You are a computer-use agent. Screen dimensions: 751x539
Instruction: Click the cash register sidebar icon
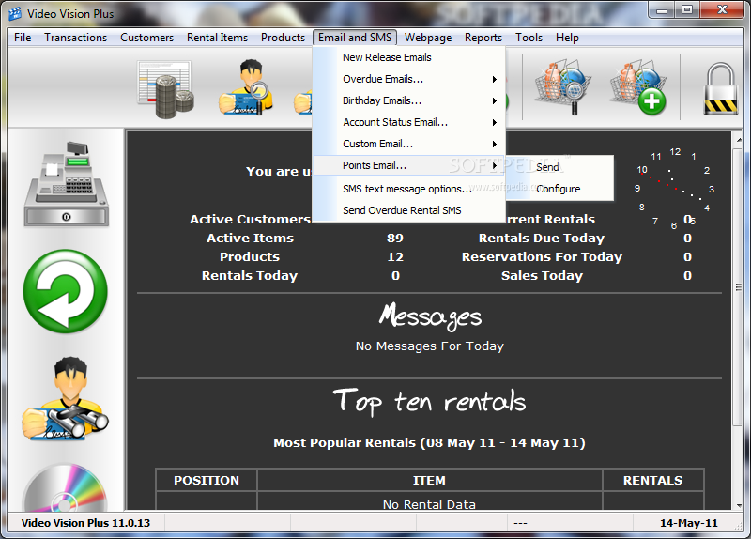click(67, 184)
